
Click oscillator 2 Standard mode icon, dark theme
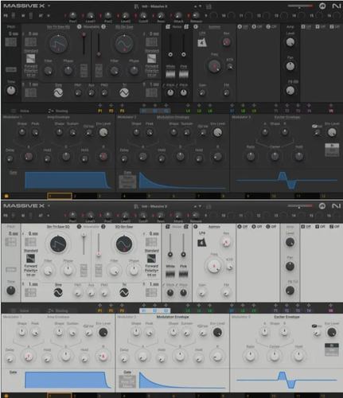pyautogui.click(x=151, y=59)
